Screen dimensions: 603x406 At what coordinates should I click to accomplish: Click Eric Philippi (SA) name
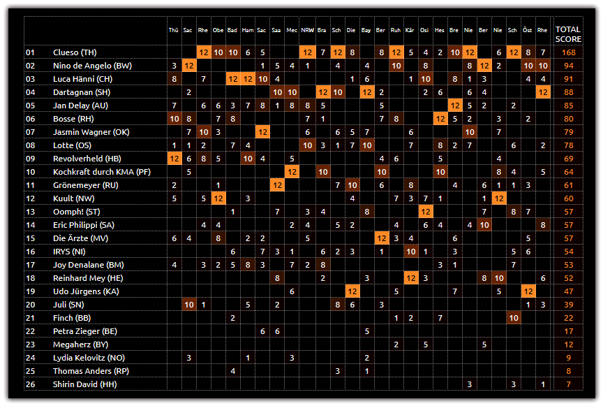click(84, 225)
